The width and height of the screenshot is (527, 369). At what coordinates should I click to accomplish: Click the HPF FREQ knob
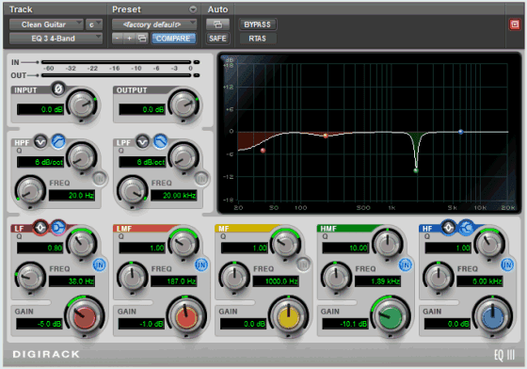pos(30,191)
